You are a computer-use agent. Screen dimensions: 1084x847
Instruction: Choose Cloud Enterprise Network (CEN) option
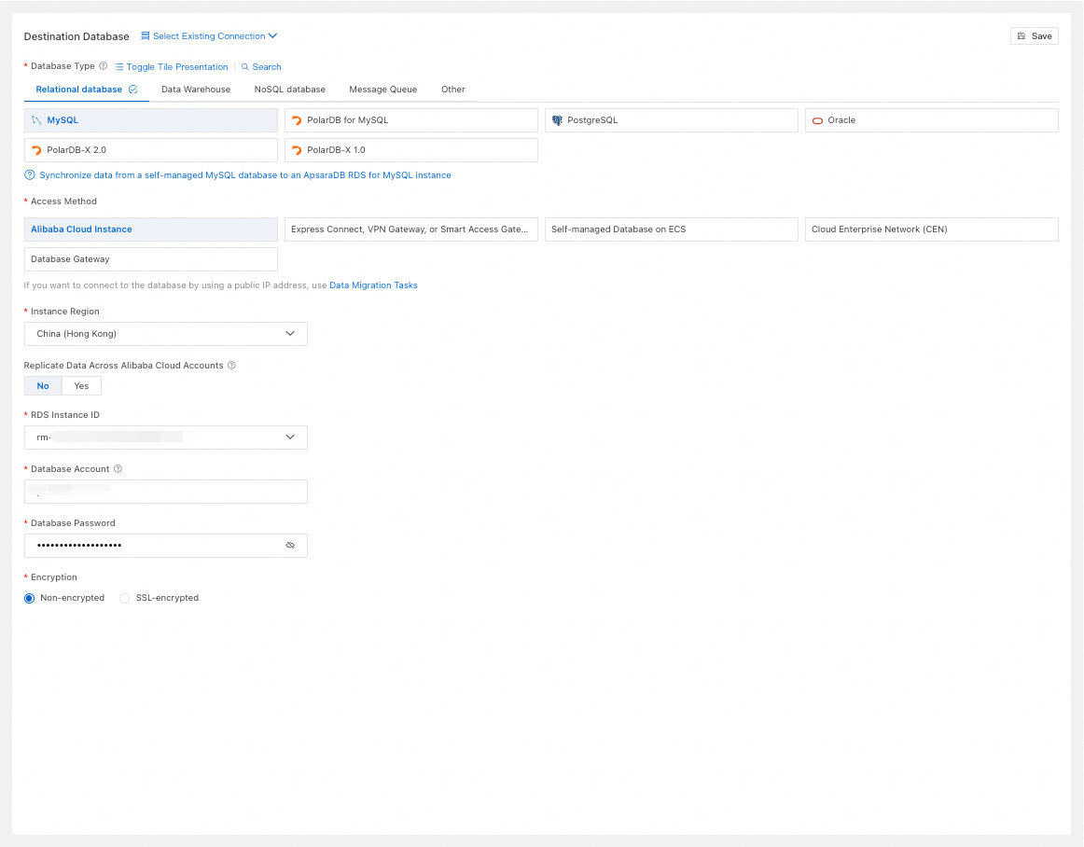[x=931, y=229]
